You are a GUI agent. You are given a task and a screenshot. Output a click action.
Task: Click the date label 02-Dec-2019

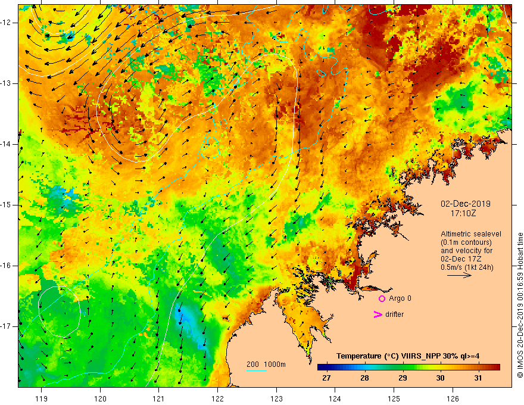coord(466,204)
